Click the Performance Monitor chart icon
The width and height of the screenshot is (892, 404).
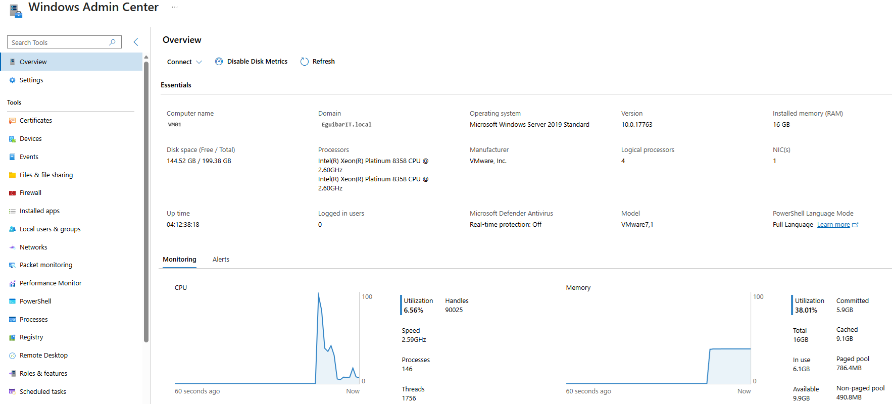(12, 283)
